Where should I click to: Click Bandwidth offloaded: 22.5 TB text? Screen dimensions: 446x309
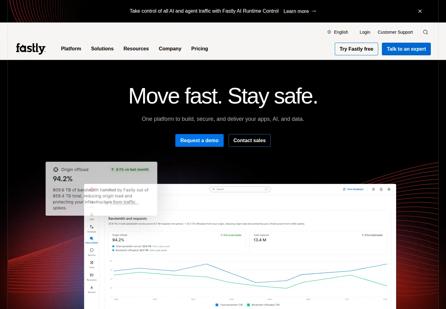pyautogui.click(x=132, y=250)
